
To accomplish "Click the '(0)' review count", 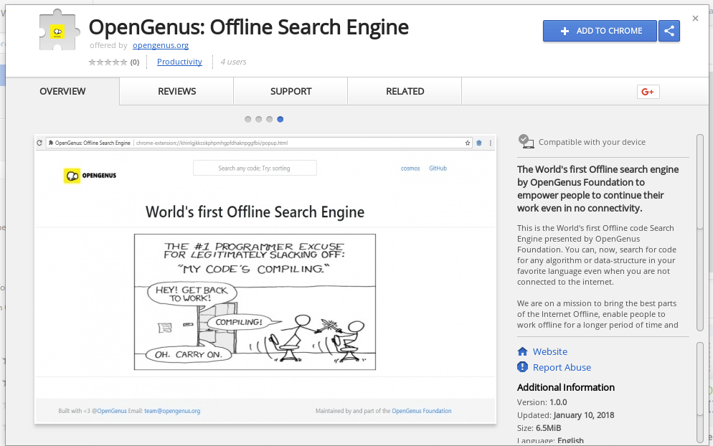I will point(135,62).
